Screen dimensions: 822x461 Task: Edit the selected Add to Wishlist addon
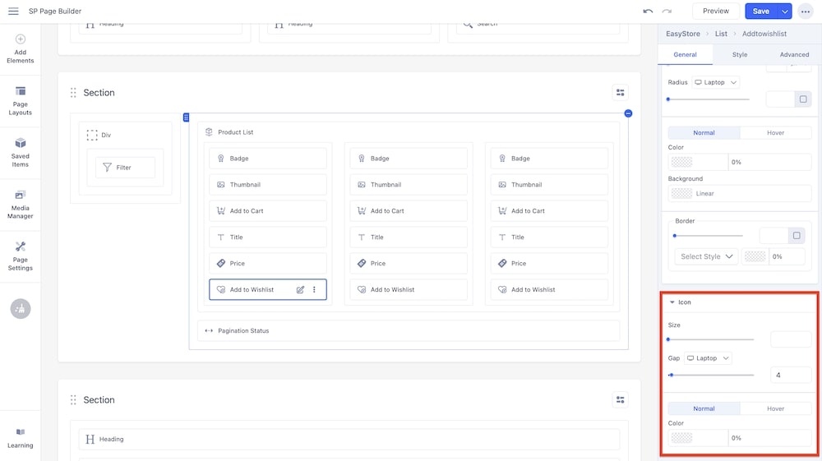click(300, 290)
